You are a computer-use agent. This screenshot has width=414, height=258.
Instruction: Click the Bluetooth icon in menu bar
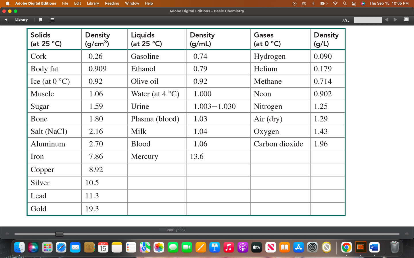(313, 3)
